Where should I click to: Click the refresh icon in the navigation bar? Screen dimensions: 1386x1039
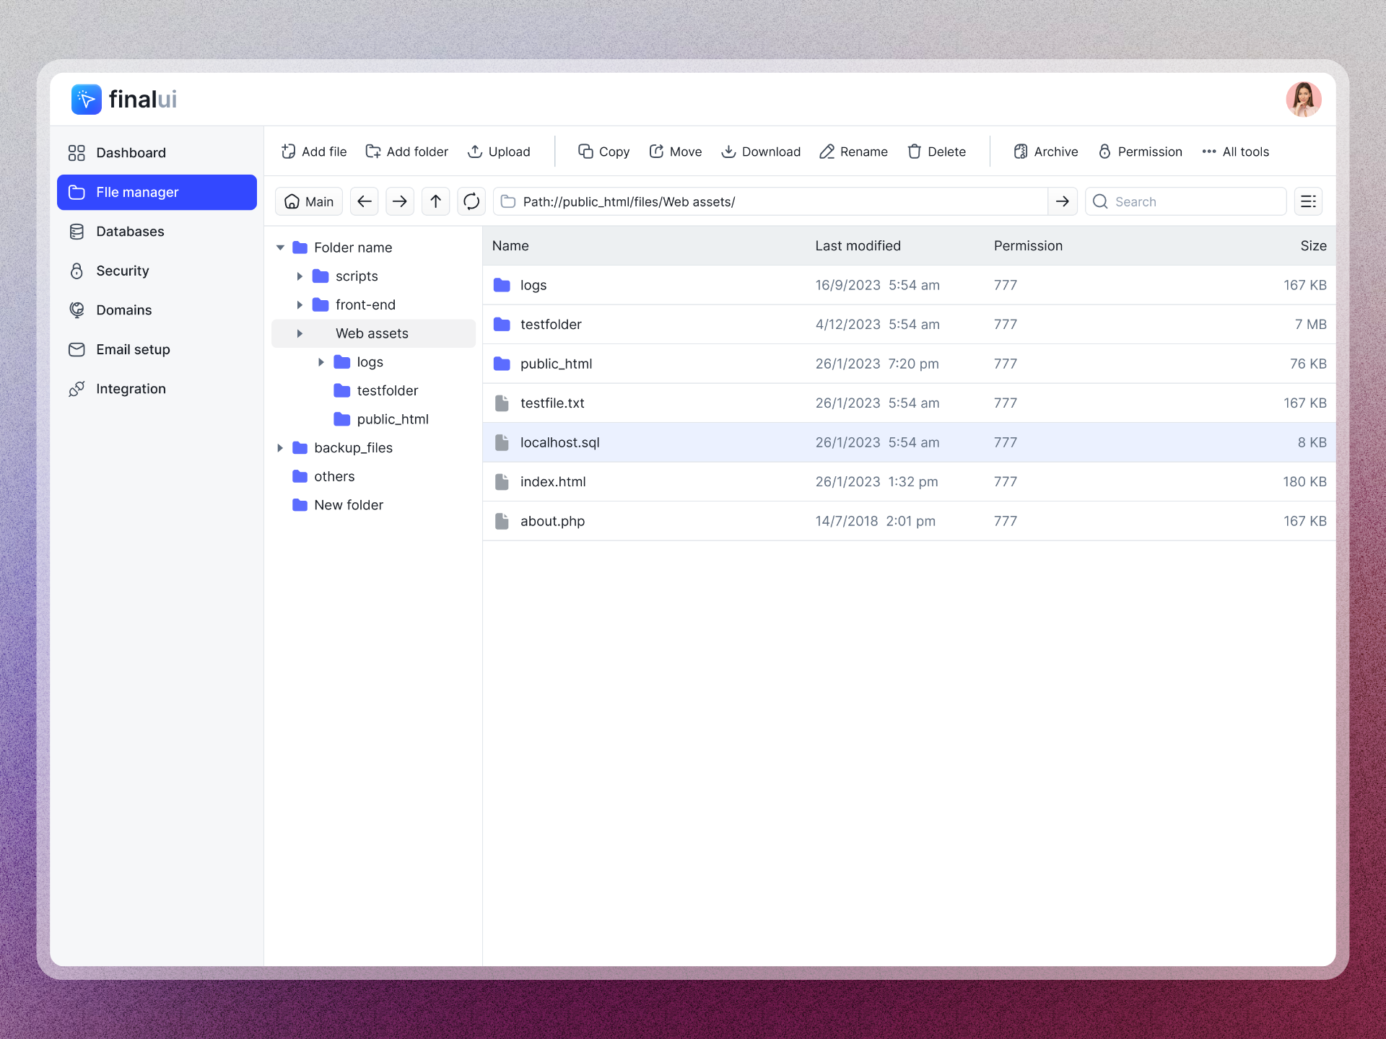[x=471, y=201]
